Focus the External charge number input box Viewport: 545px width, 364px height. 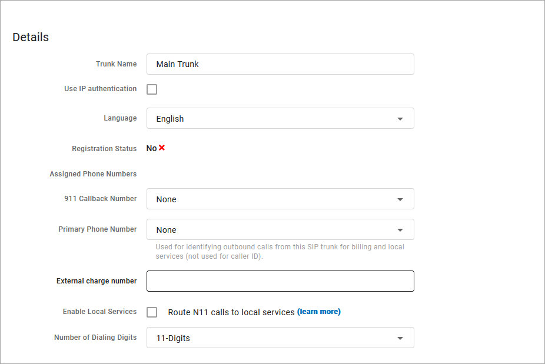coord(280,281)
